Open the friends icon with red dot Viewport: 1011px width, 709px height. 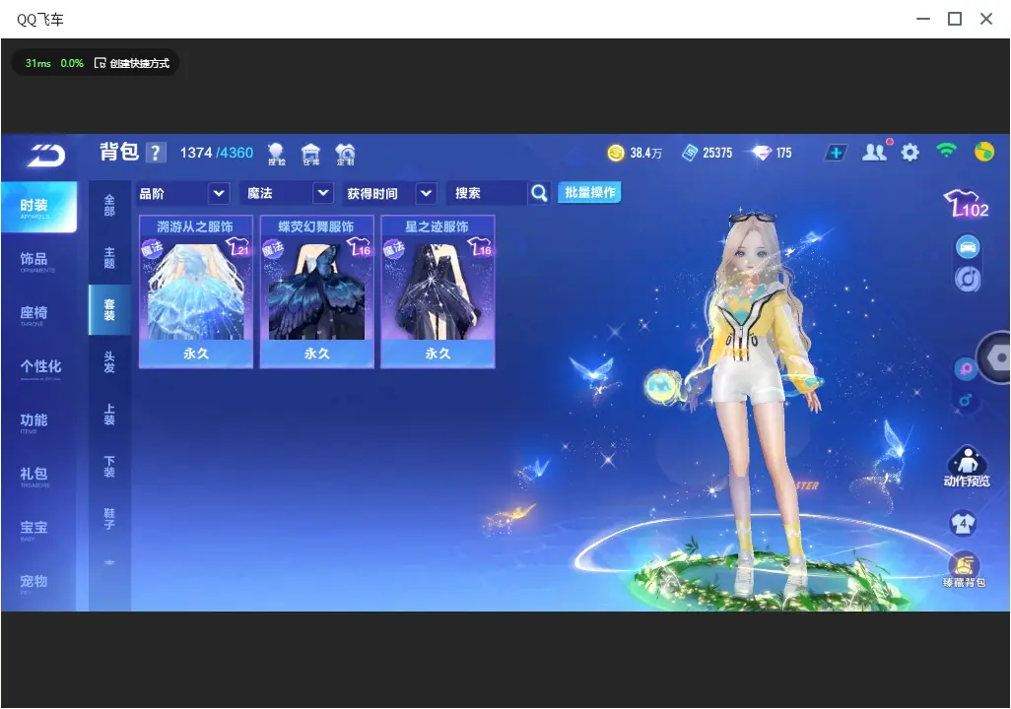click(876, 152)
